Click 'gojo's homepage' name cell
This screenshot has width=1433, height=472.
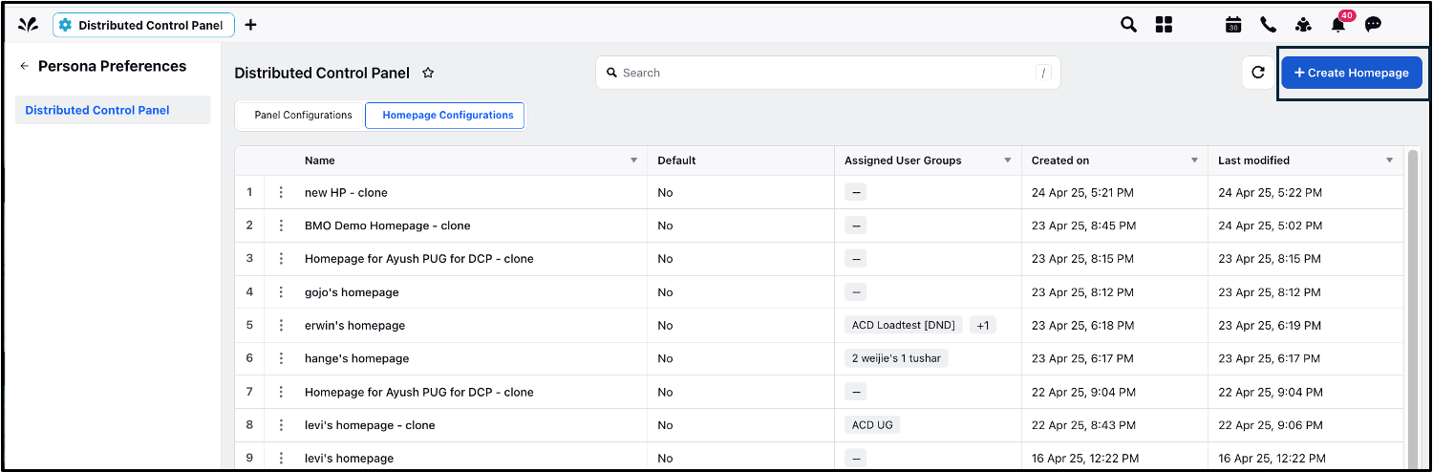(x=352, y=292)
